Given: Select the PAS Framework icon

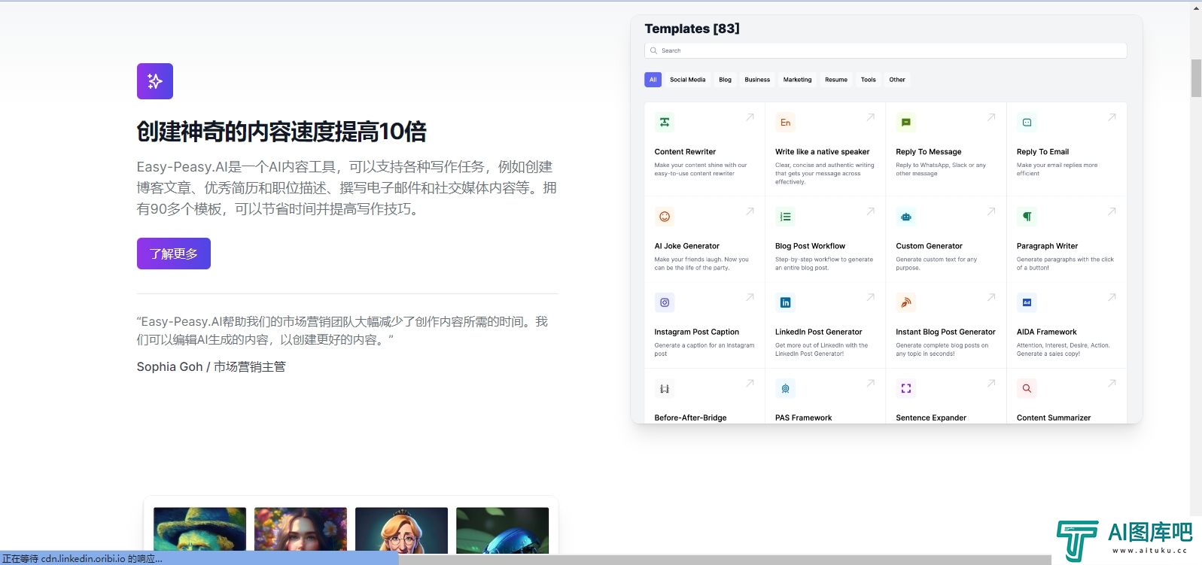Looking at the screenshot, I should pyautogui.click(x=785, y=389).
